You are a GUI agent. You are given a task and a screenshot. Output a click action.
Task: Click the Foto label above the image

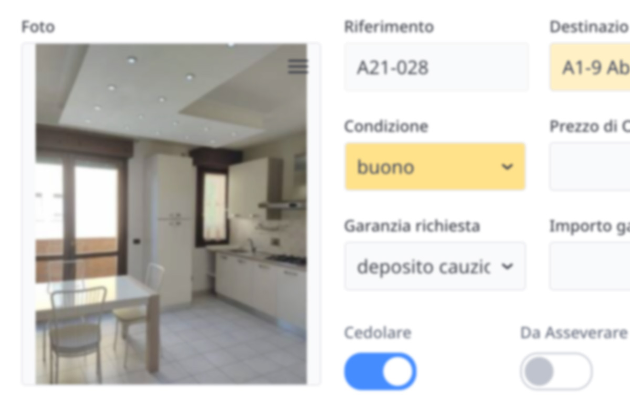[38, 27]
